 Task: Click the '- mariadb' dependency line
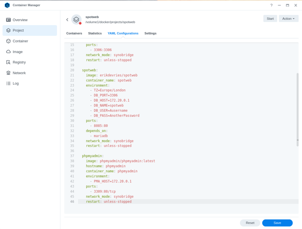click(x=99, y=136)
